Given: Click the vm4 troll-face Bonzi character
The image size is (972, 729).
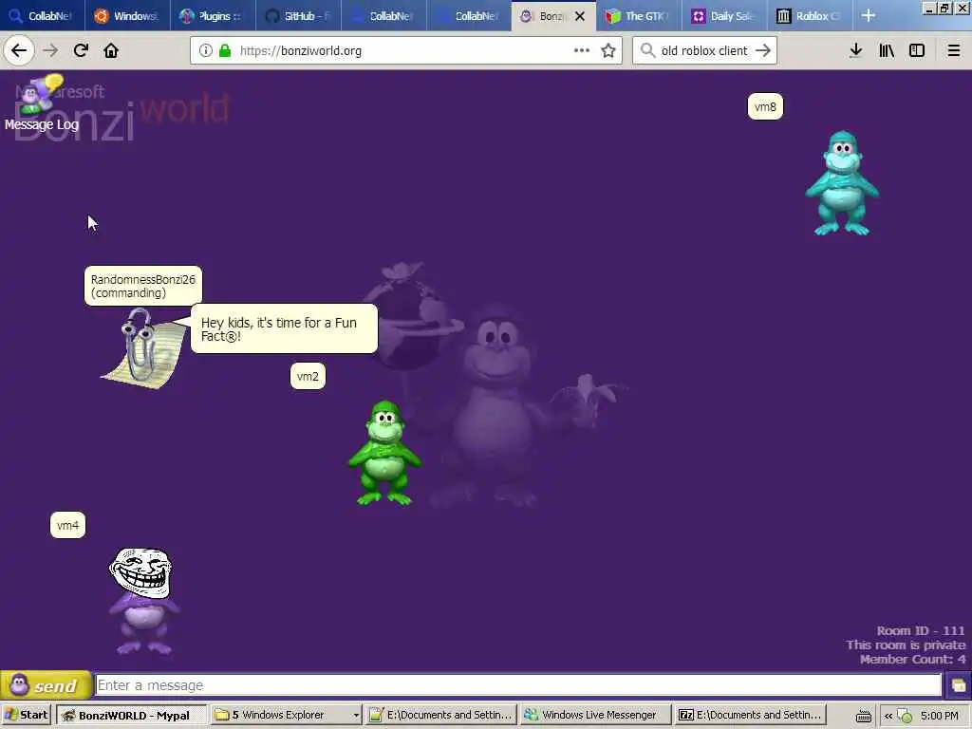Looking at the screenshot, I should tap(143, 600).
